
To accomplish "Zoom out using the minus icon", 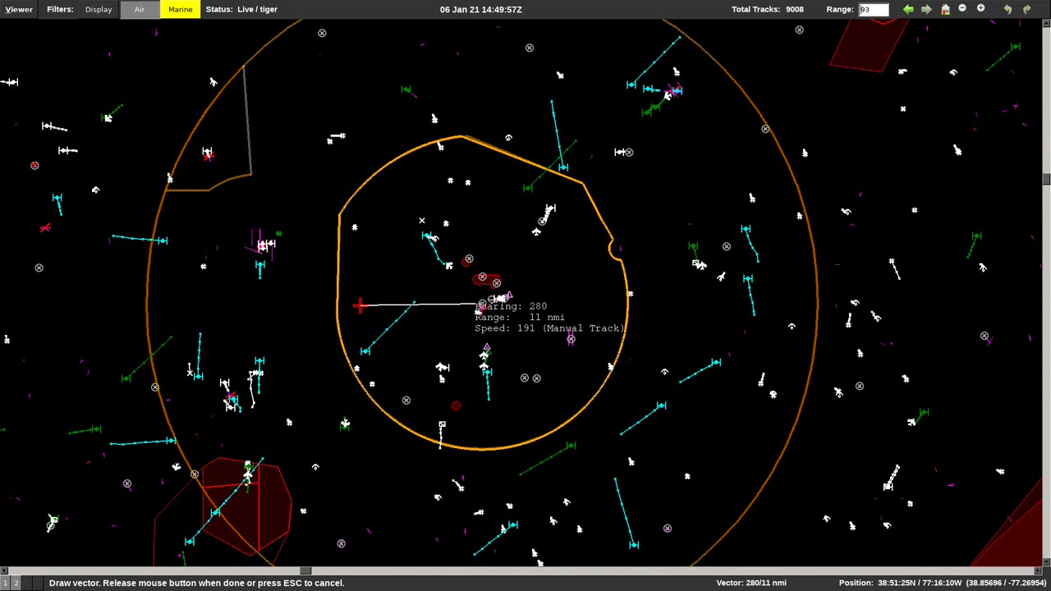I will click(962, 9).
